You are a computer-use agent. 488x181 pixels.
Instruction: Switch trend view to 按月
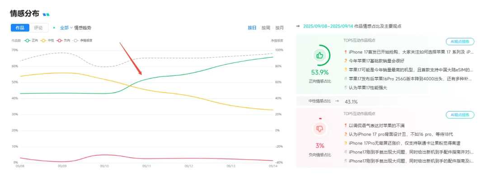pos(280,28)
